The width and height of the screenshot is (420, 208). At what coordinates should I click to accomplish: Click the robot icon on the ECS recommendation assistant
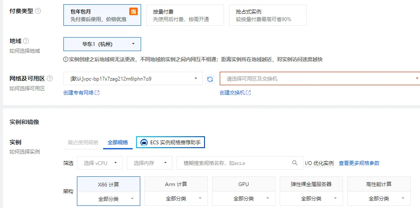coord(144,142)
